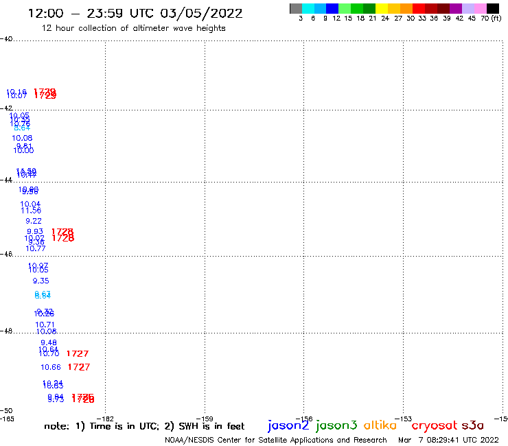The height and width of the screenshot is (446, 508).
Task: Click the wave height value 10.71
Action: pos(45,325)
